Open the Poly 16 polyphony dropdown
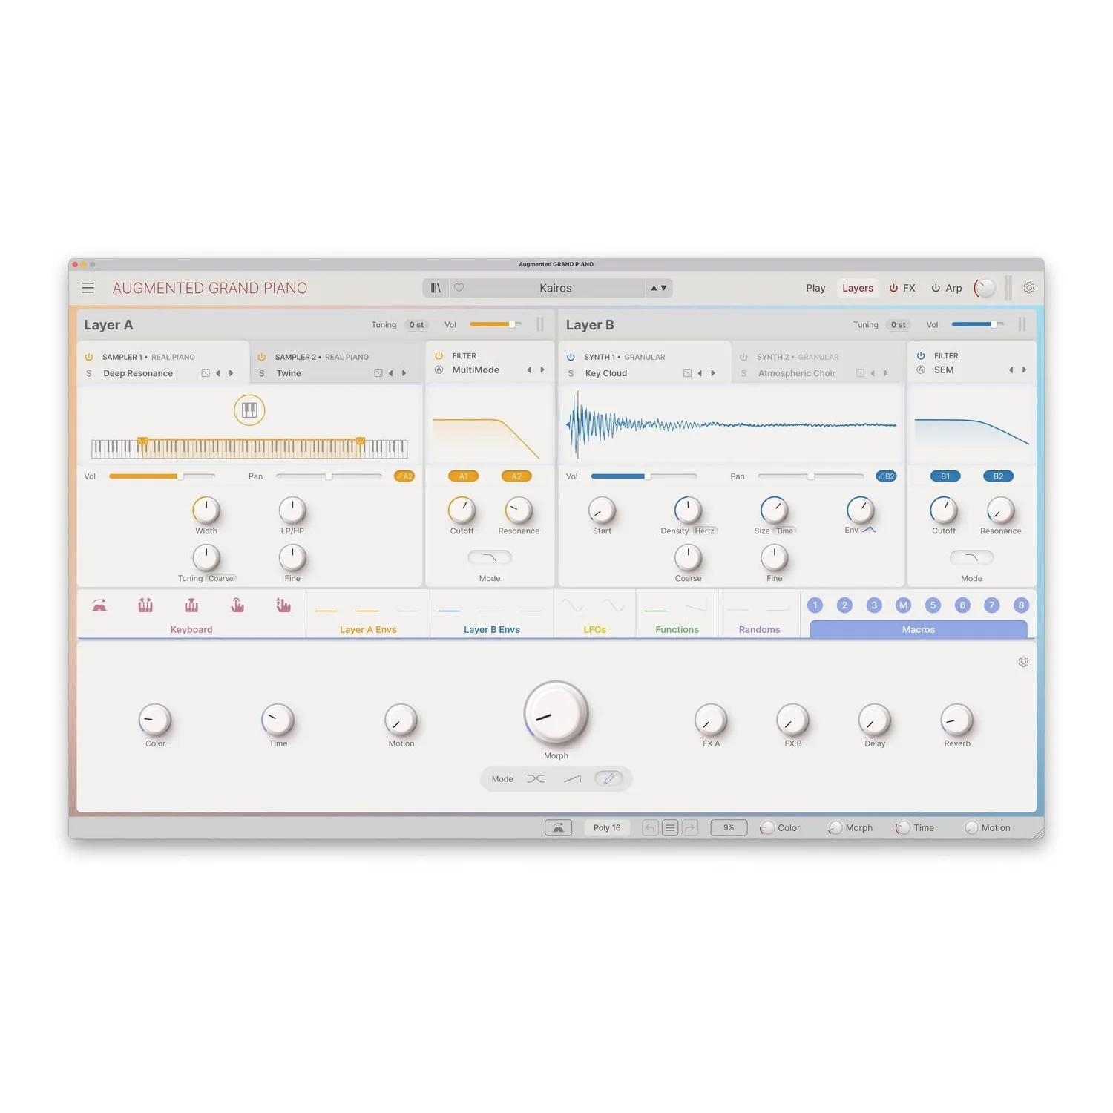This screenshot has height=1113, width=1113. click(607, 828)
